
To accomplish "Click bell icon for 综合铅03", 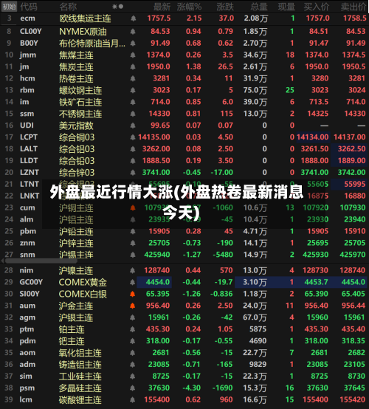I will 133,161.
